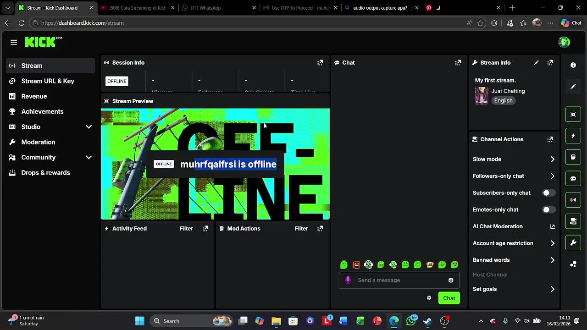Screen dimensions: 587x330
Task: Bookmark page with the star icon
Action: 480,23
